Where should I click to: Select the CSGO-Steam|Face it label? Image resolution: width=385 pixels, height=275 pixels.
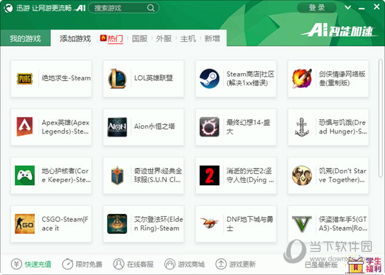pyautogui.click(x=65, y=224)
